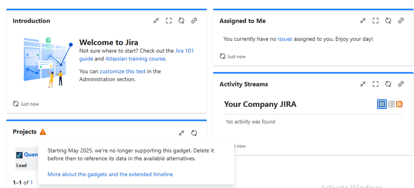Maximize the Introduction gadget to full screen
The height and width of the screenshot is (188, 414).
[169, 21]
